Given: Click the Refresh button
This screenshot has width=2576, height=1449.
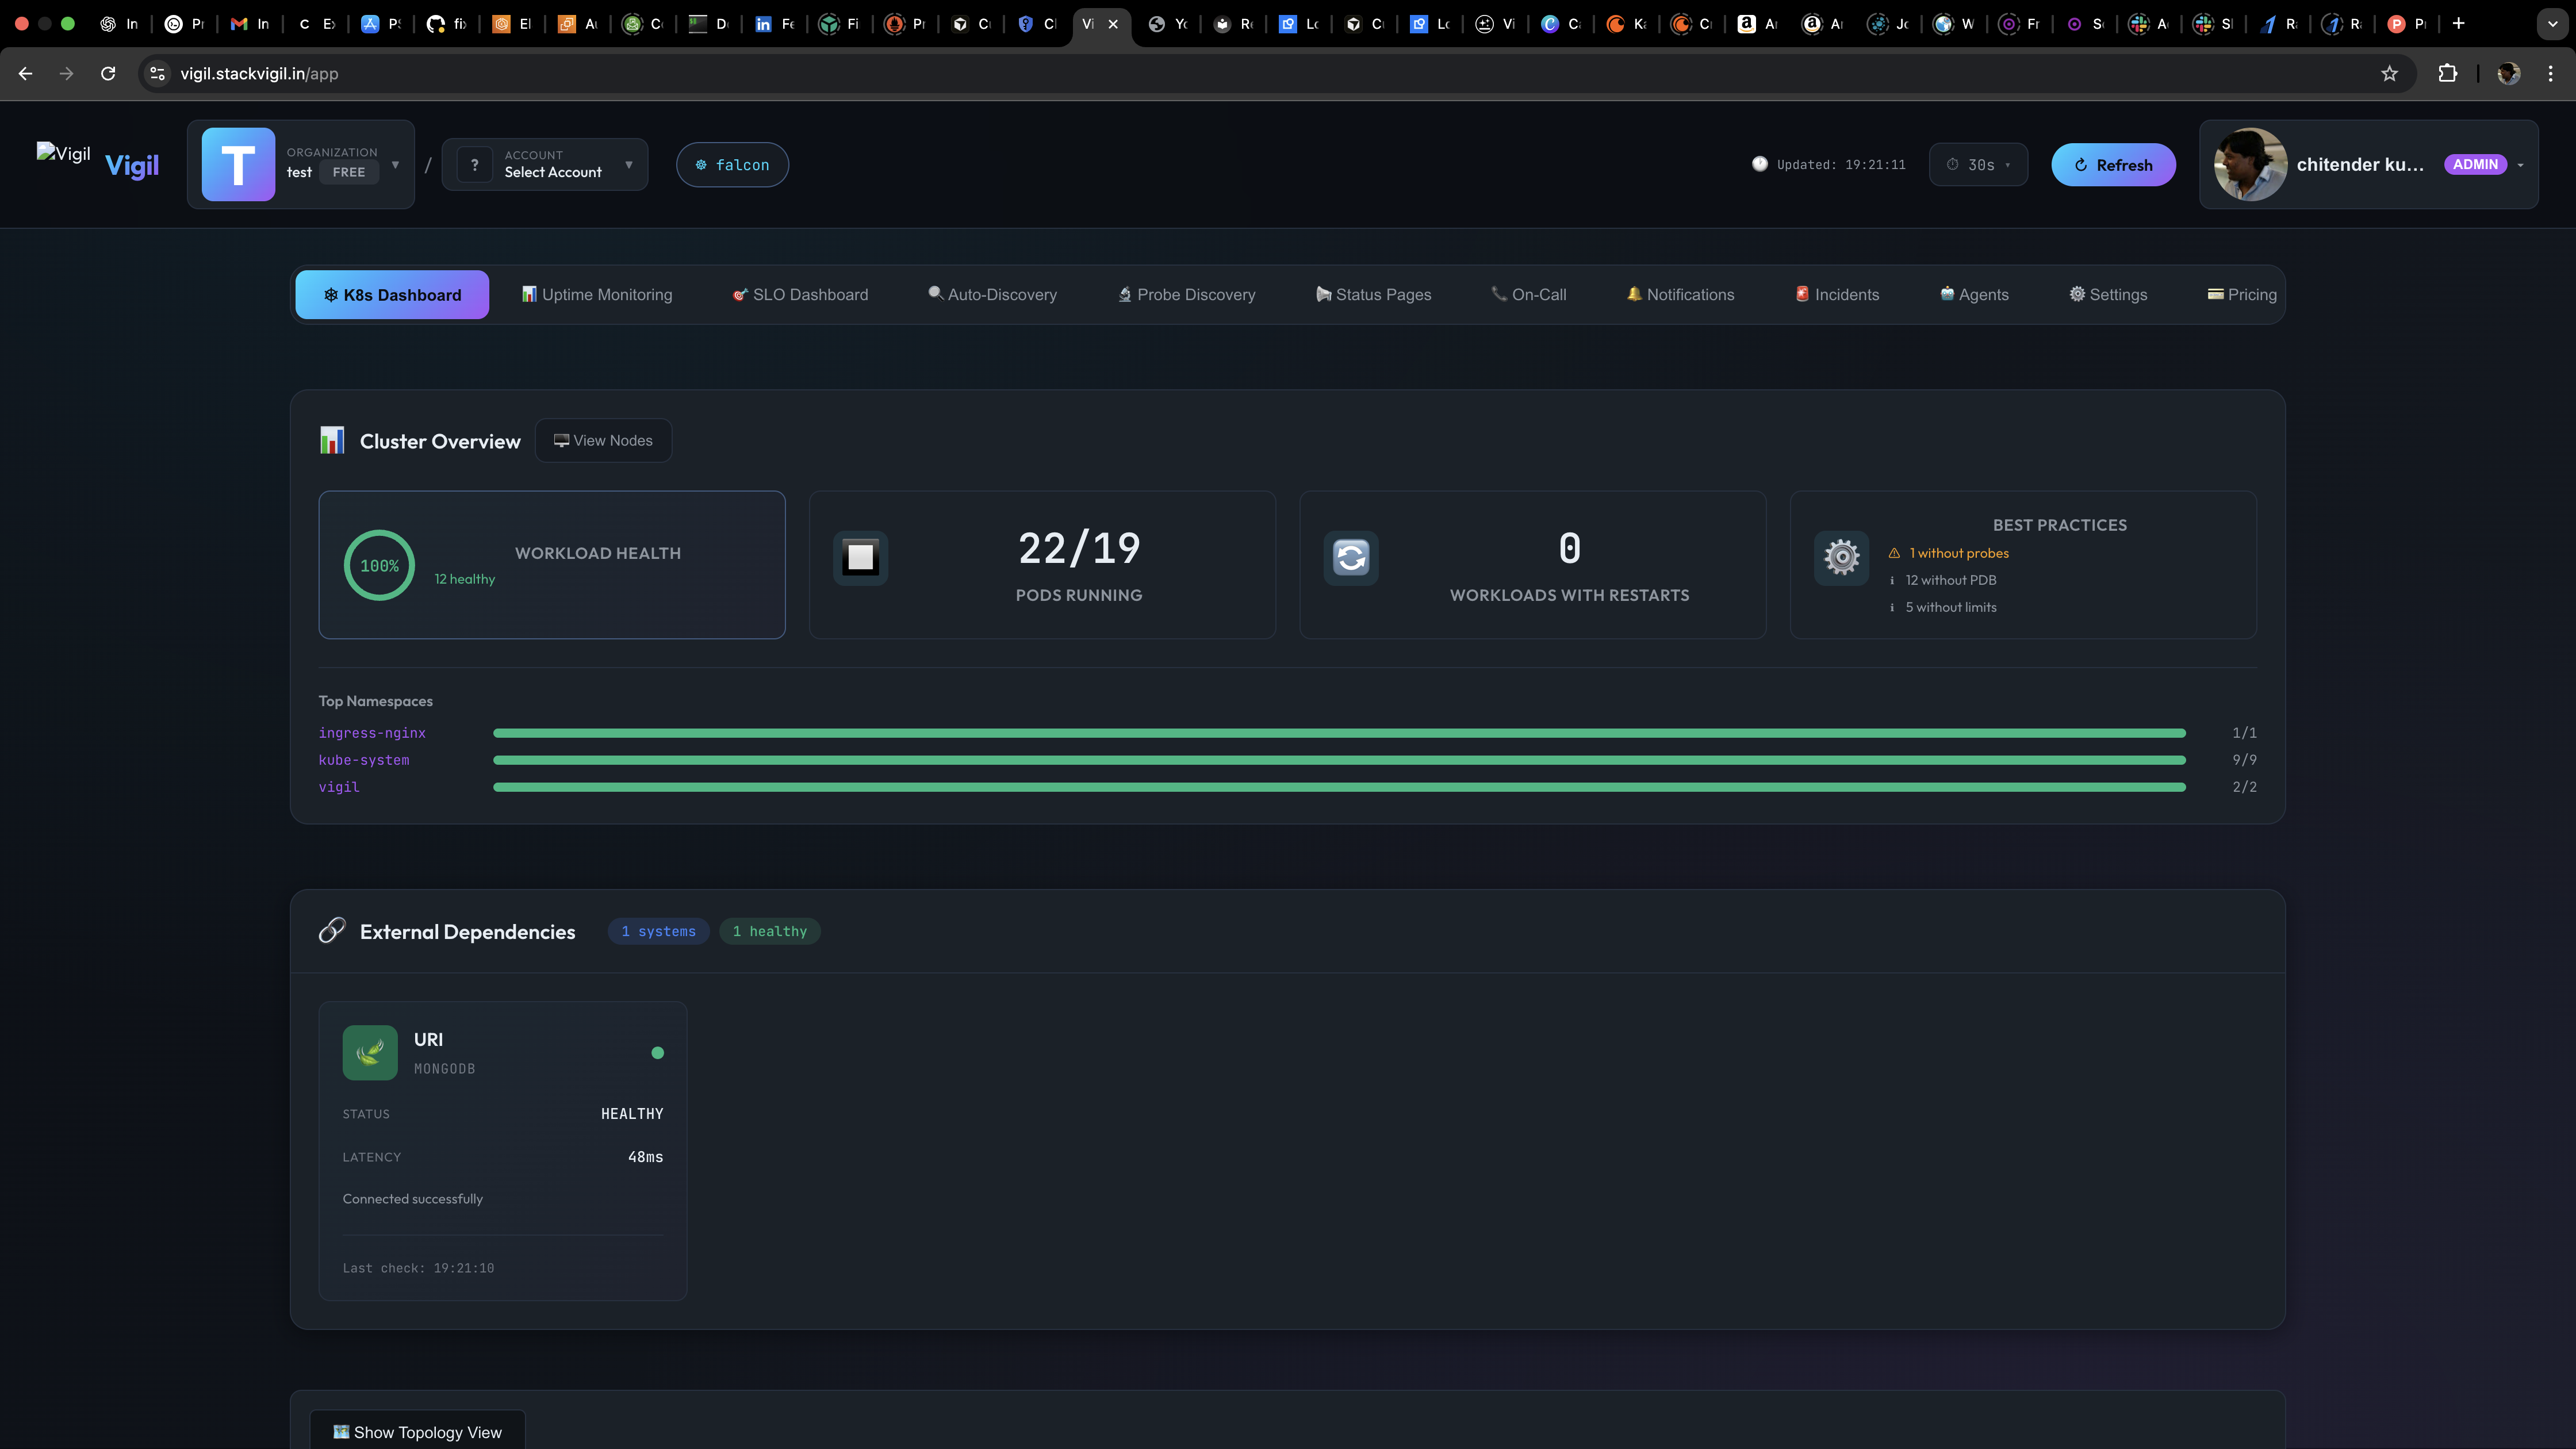Looking at the screenshot, I should pyautogui.click(x=2113, y=164).
